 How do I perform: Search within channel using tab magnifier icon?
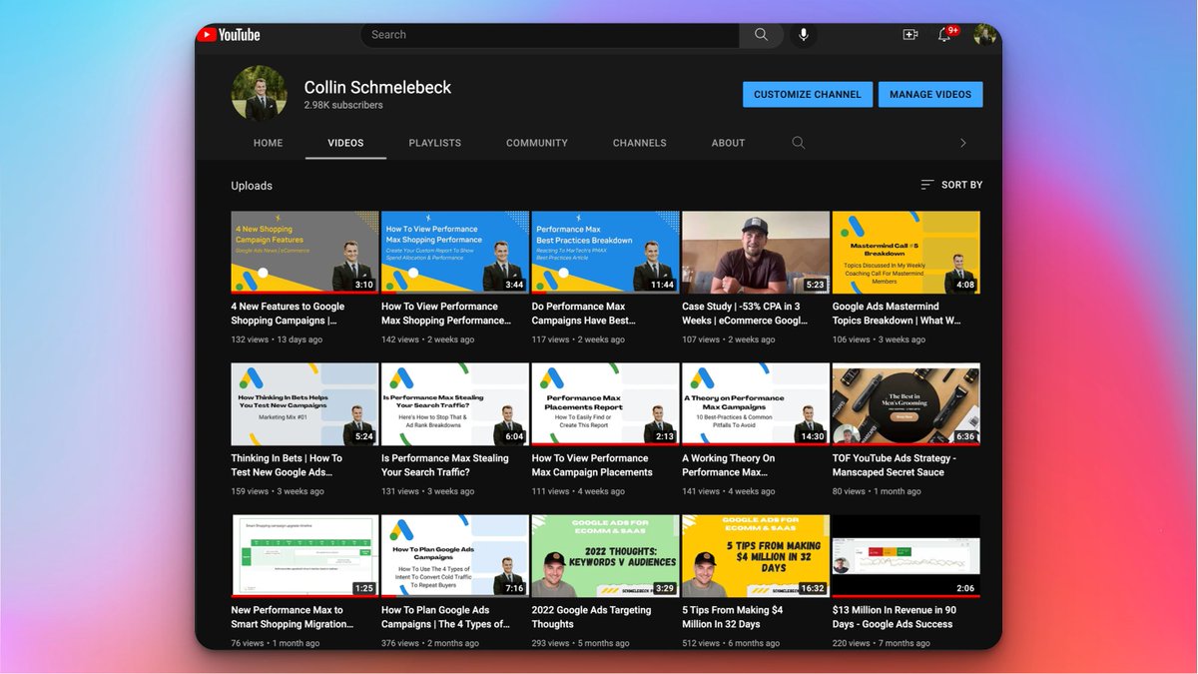click(x=799, y=143)
